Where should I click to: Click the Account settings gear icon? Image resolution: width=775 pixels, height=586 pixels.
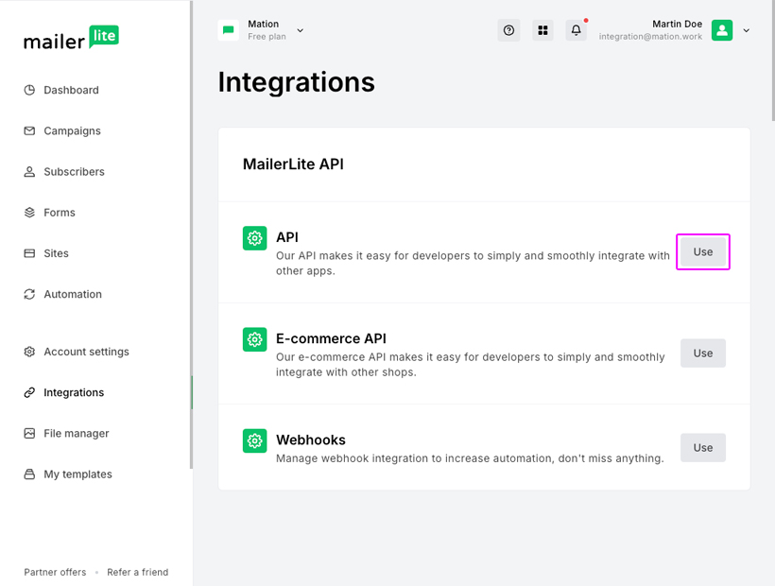tap(29, 352)
